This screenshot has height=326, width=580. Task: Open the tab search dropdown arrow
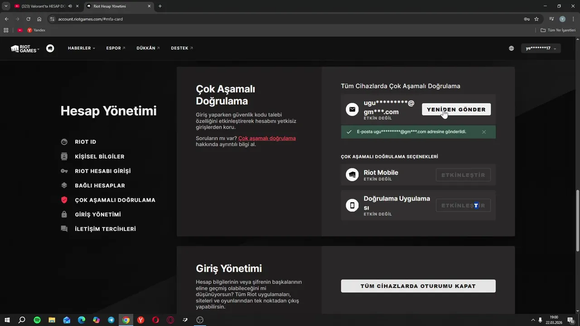pyautogui.click(x=6, y=6)
